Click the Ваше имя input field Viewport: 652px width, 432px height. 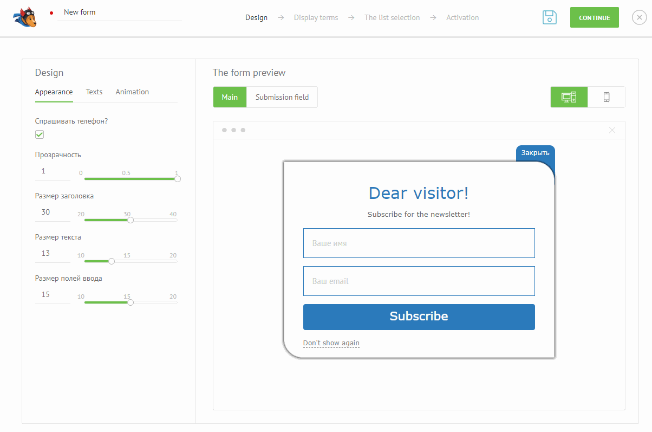(x=419, y=243)
